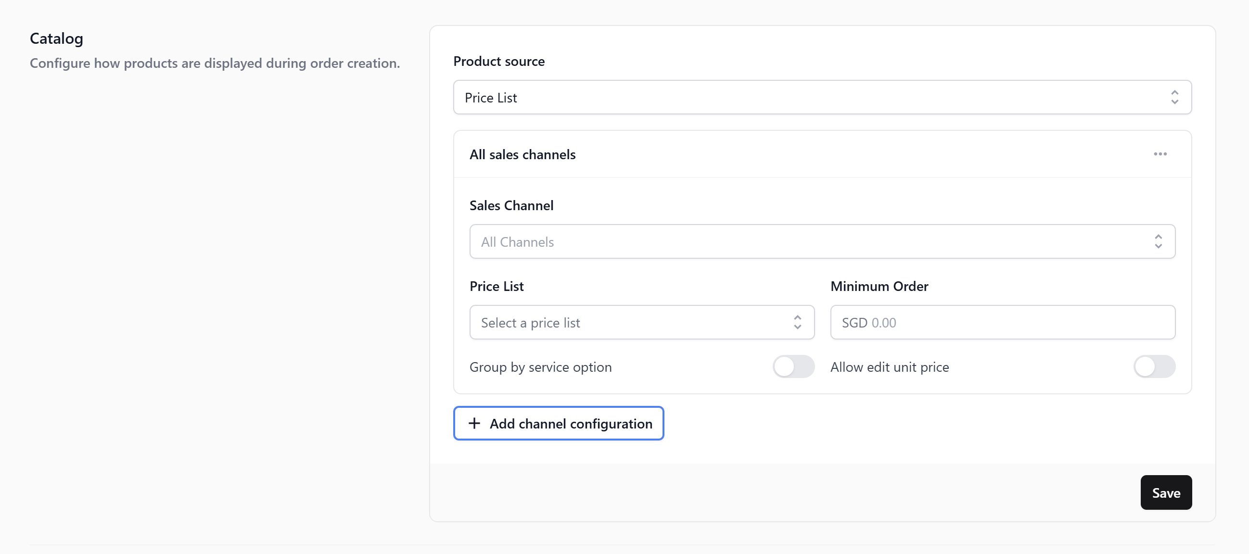
Task: Click the Catalog section heading
Action: [56, 39]
